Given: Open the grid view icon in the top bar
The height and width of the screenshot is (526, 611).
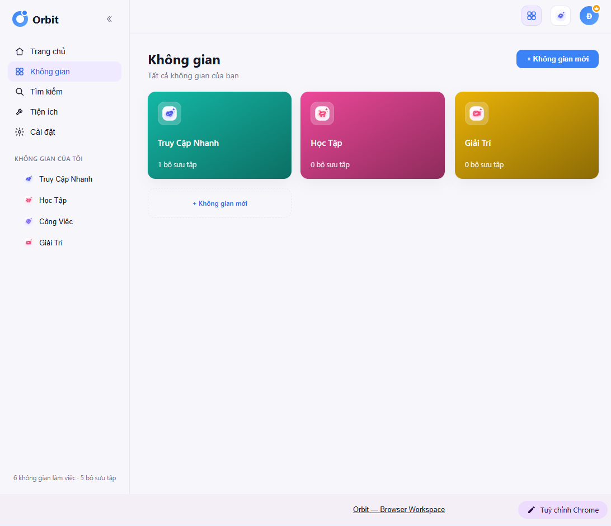Looking at the screenshot, I should point(532,16).
